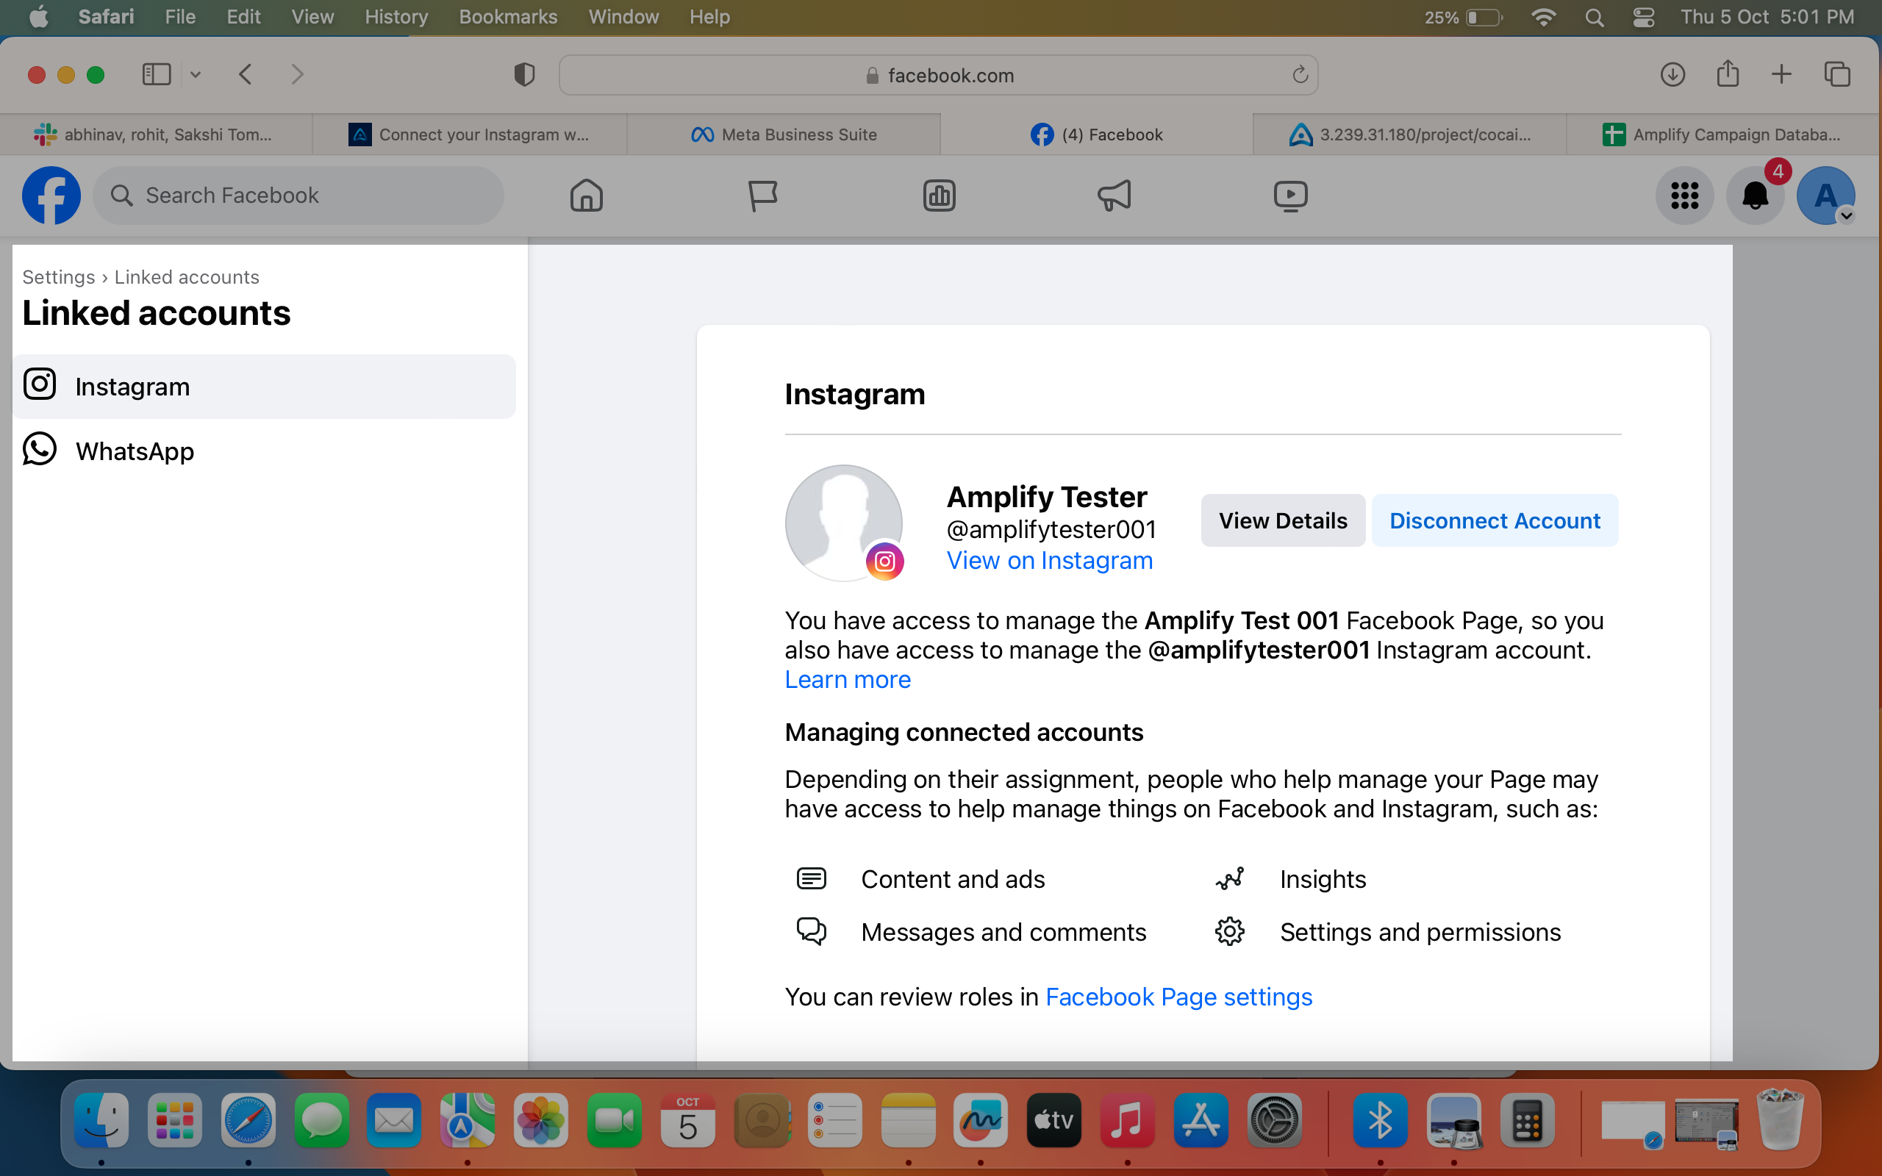The width and height of the screenshot is (1882, 1176).
Task: Select WhatsApp in Linked accounts list
Action: click(x=265, y=451)
